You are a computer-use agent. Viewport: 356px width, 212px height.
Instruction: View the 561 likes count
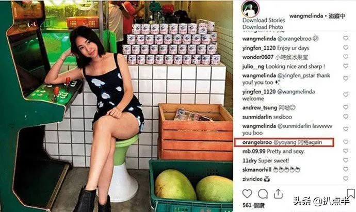point(253,205)
